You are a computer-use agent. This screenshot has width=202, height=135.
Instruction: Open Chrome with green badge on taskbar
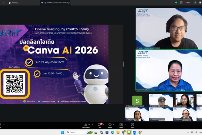pos(124,132)
